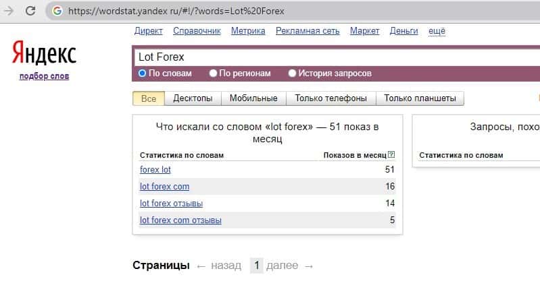Viewport: 540px width, 300px height.
Task: Open the lot forex com отзывы link
Action: 180,220
